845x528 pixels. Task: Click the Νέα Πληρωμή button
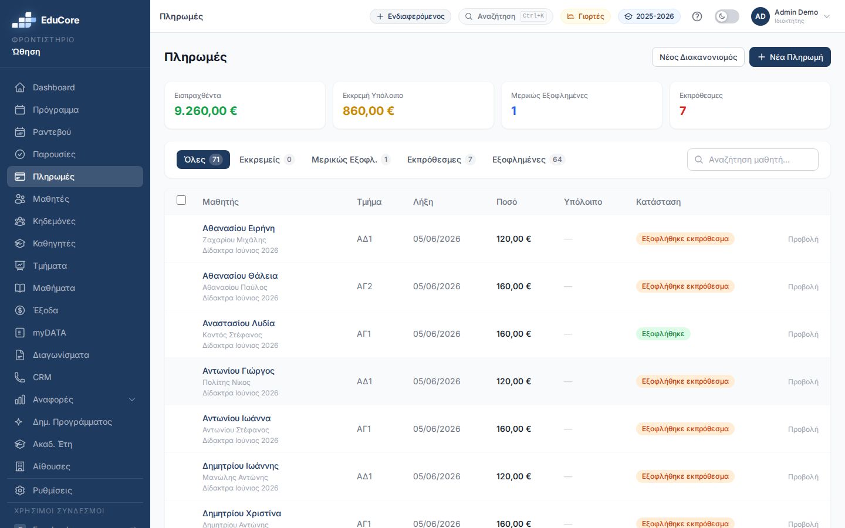[790, 57]
